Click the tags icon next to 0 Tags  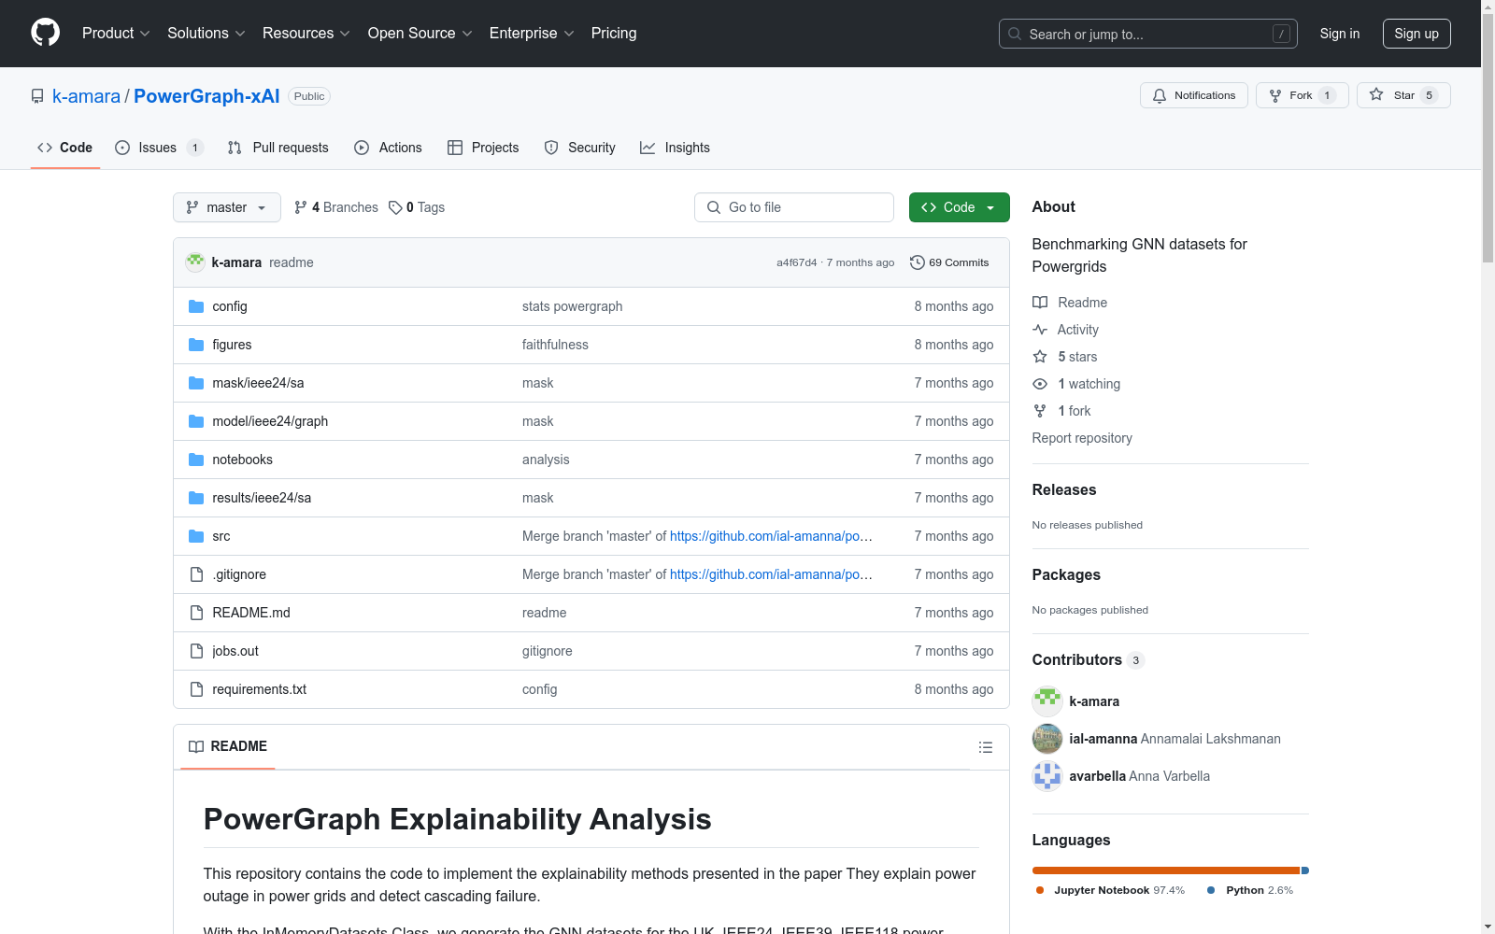pos(395,207)
